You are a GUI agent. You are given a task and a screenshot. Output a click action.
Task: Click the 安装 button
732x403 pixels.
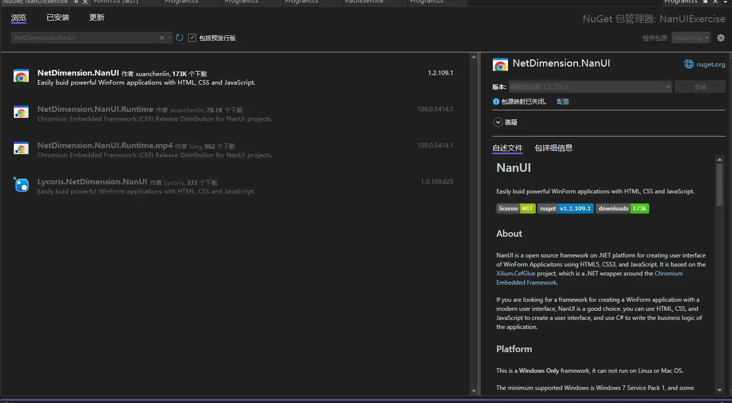tap(700, 87)
